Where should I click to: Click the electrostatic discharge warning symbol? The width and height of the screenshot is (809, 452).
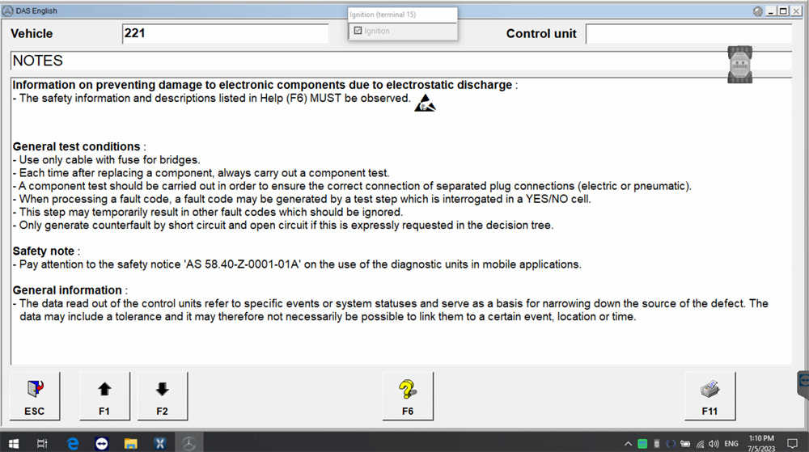click(425, 103)
